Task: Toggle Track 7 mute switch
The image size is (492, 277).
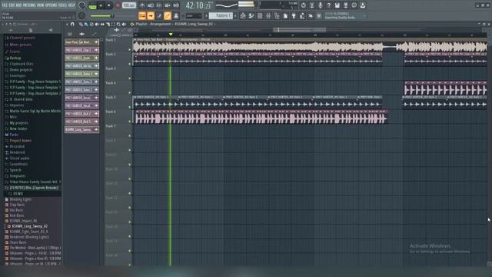Action: 130,135
